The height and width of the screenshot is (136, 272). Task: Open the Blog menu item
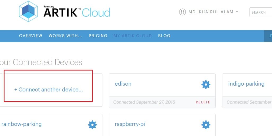[x=164, y=36]
